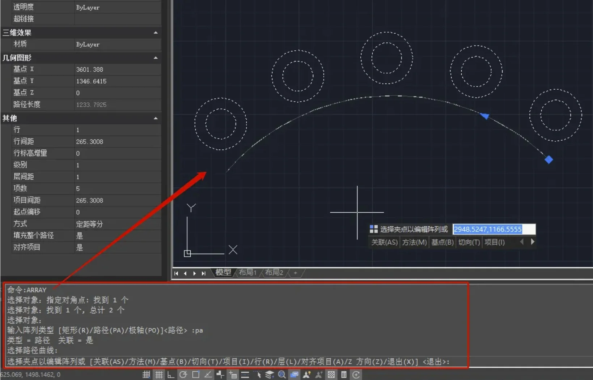Viewport: 593px width, 380px height.
Task: Click the dynamic UCS icon in status bar
Action: 220,375
